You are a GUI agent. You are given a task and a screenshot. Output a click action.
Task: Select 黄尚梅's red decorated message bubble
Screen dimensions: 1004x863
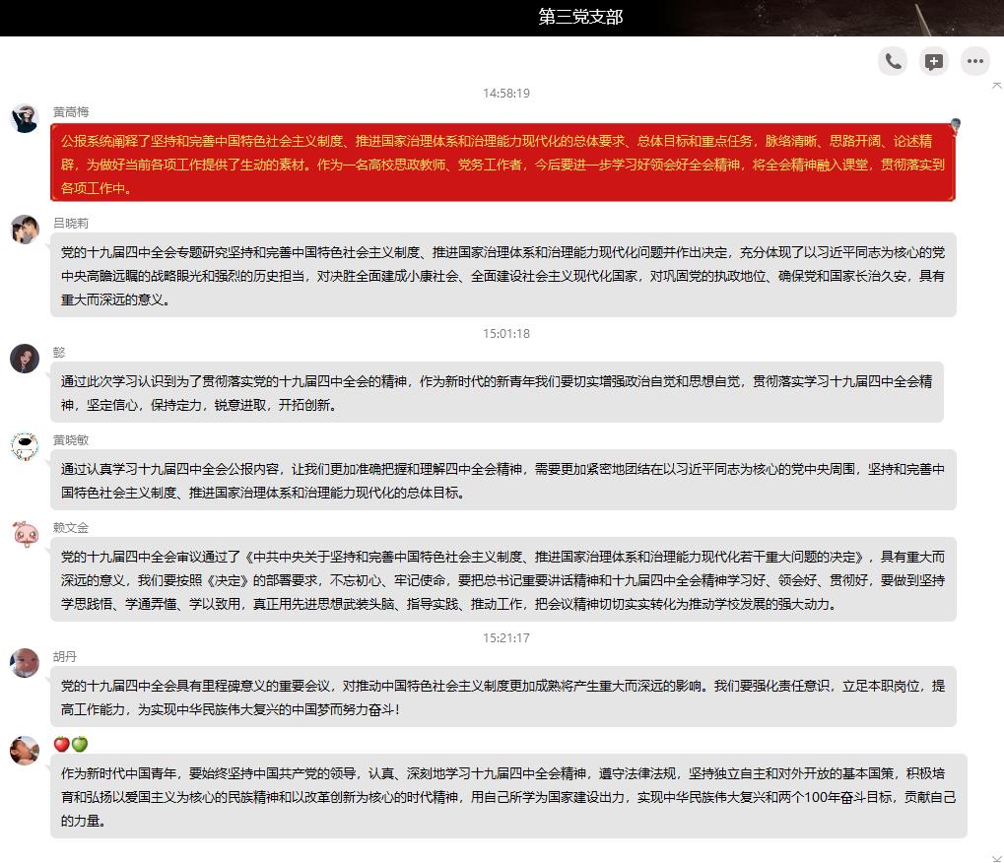pyautogui.click(x=502, y=165)
